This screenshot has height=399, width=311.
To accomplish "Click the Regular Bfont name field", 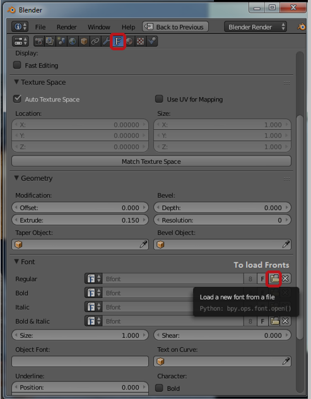I will [x=173, y=279].
